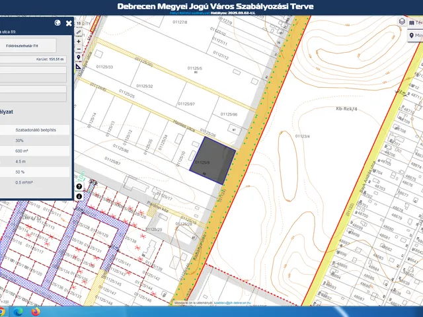Click the location pin tool in left toolbar

point(79,57)
